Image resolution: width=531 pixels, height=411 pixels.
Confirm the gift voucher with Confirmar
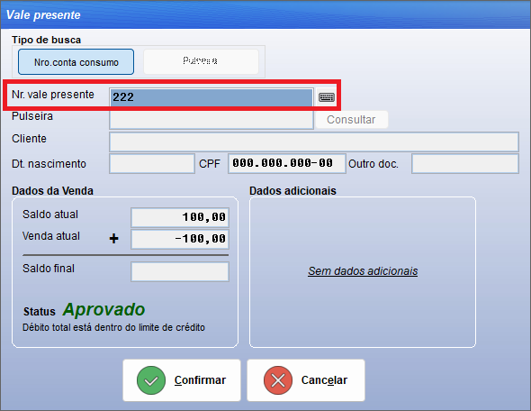(x=182, y=380)
